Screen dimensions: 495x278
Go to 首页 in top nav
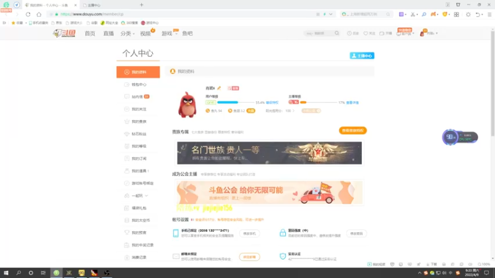[x=90, y=33]
